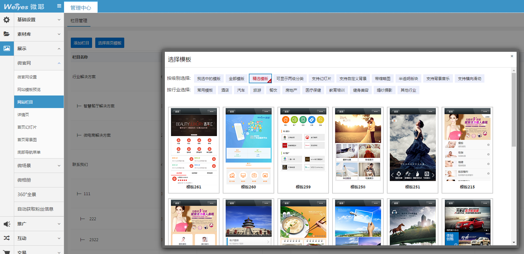Choose the 汽车 industry filter
Viewport: 524px width, 254px height.
(x=241, y=90)
